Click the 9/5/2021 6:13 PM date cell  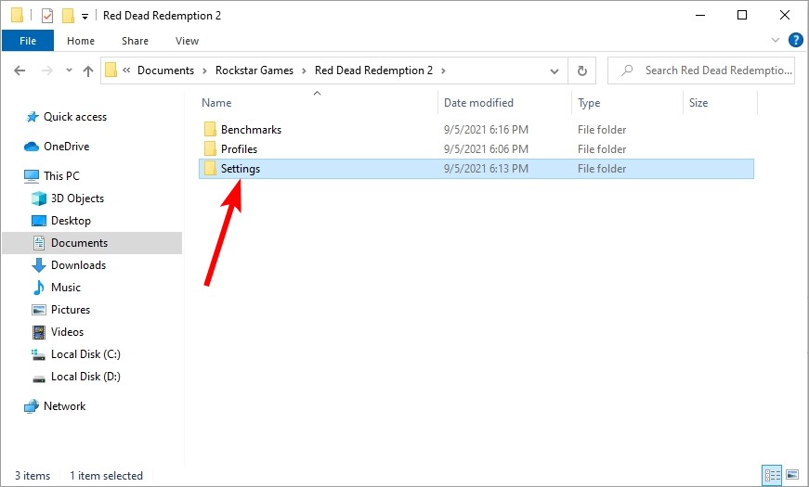click(486, 169)
